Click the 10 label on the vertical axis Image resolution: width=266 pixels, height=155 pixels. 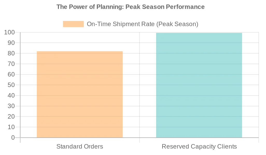11,127
